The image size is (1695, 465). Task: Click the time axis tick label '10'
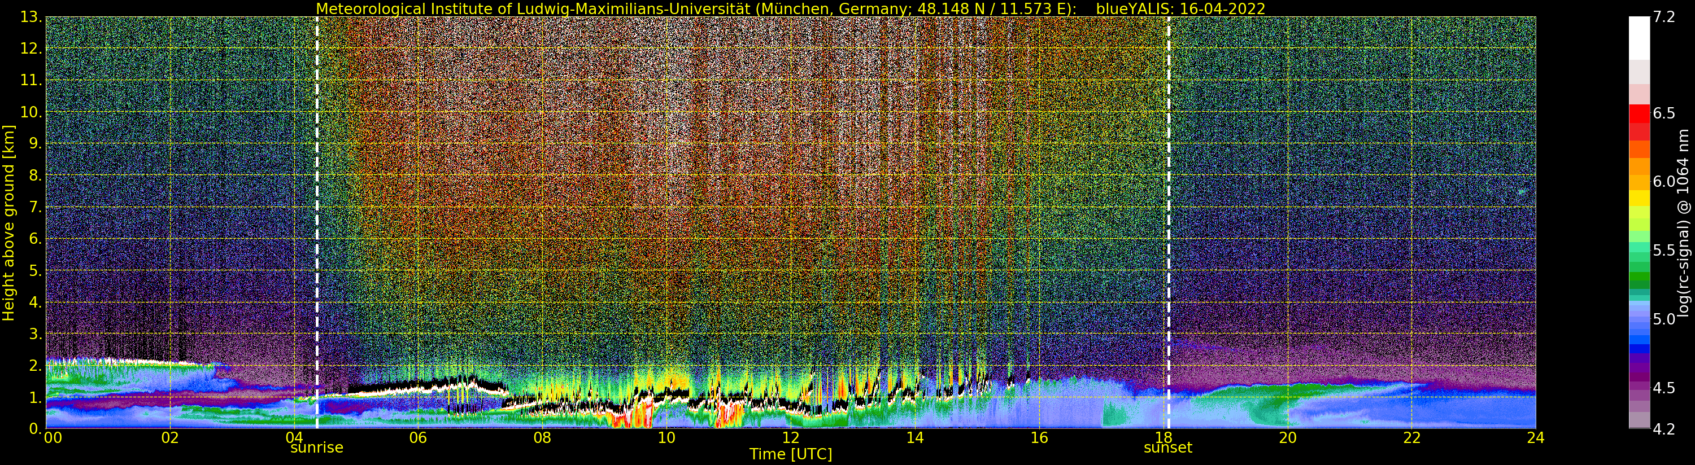666,437
